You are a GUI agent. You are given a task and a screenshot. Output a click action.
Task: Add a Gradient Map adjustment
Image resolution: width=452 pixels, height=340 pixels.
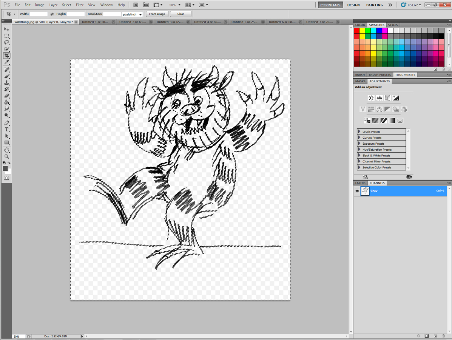click(x=392, y=121)
